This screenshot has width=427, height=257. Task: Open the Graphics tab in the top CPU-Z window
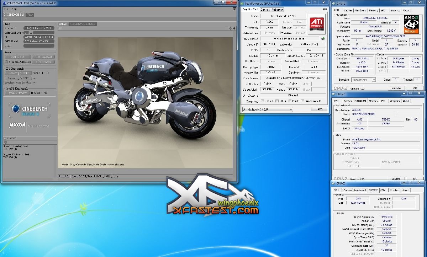click(395, 11)
